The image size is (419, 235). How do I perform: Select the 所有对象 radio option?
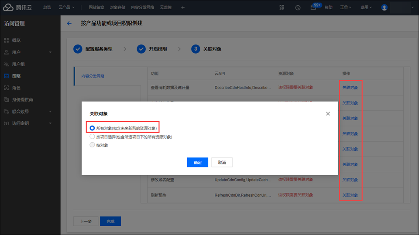92,128
